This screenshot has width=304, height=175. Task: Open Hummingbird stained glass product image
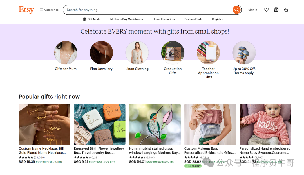click(x=155, y=124)
